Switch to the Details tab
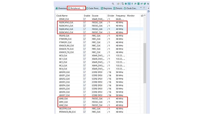 click(x=119, y=9)
